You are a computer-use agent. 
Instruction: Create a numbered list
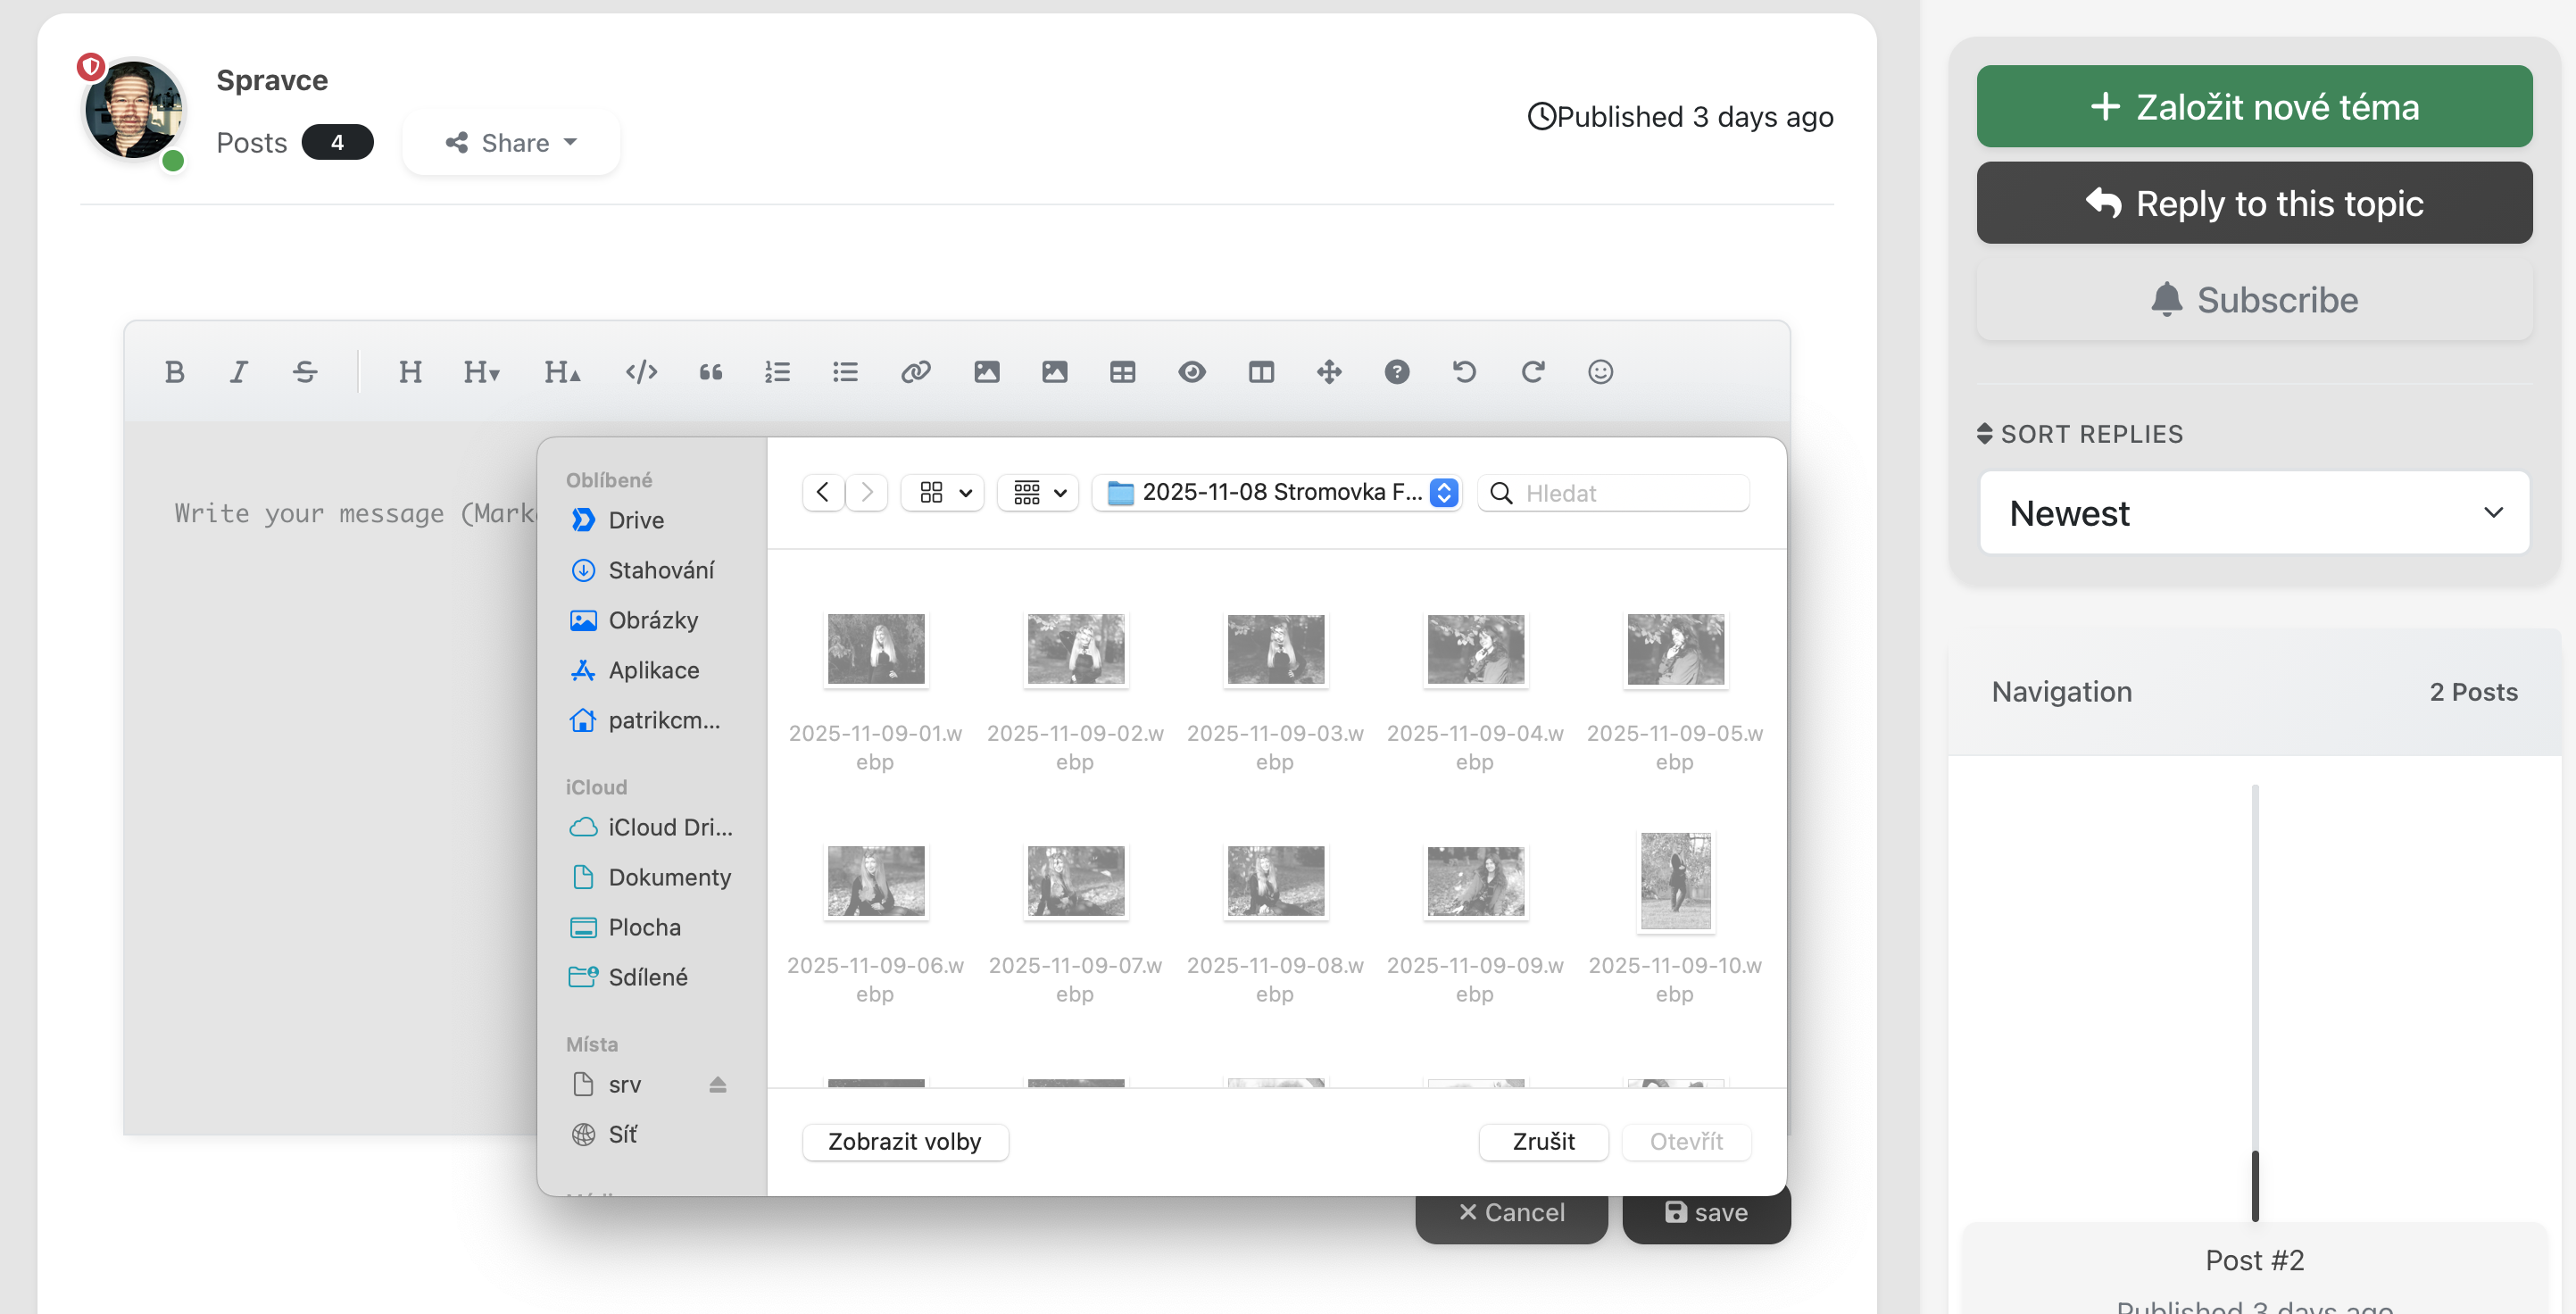point(777,372)
